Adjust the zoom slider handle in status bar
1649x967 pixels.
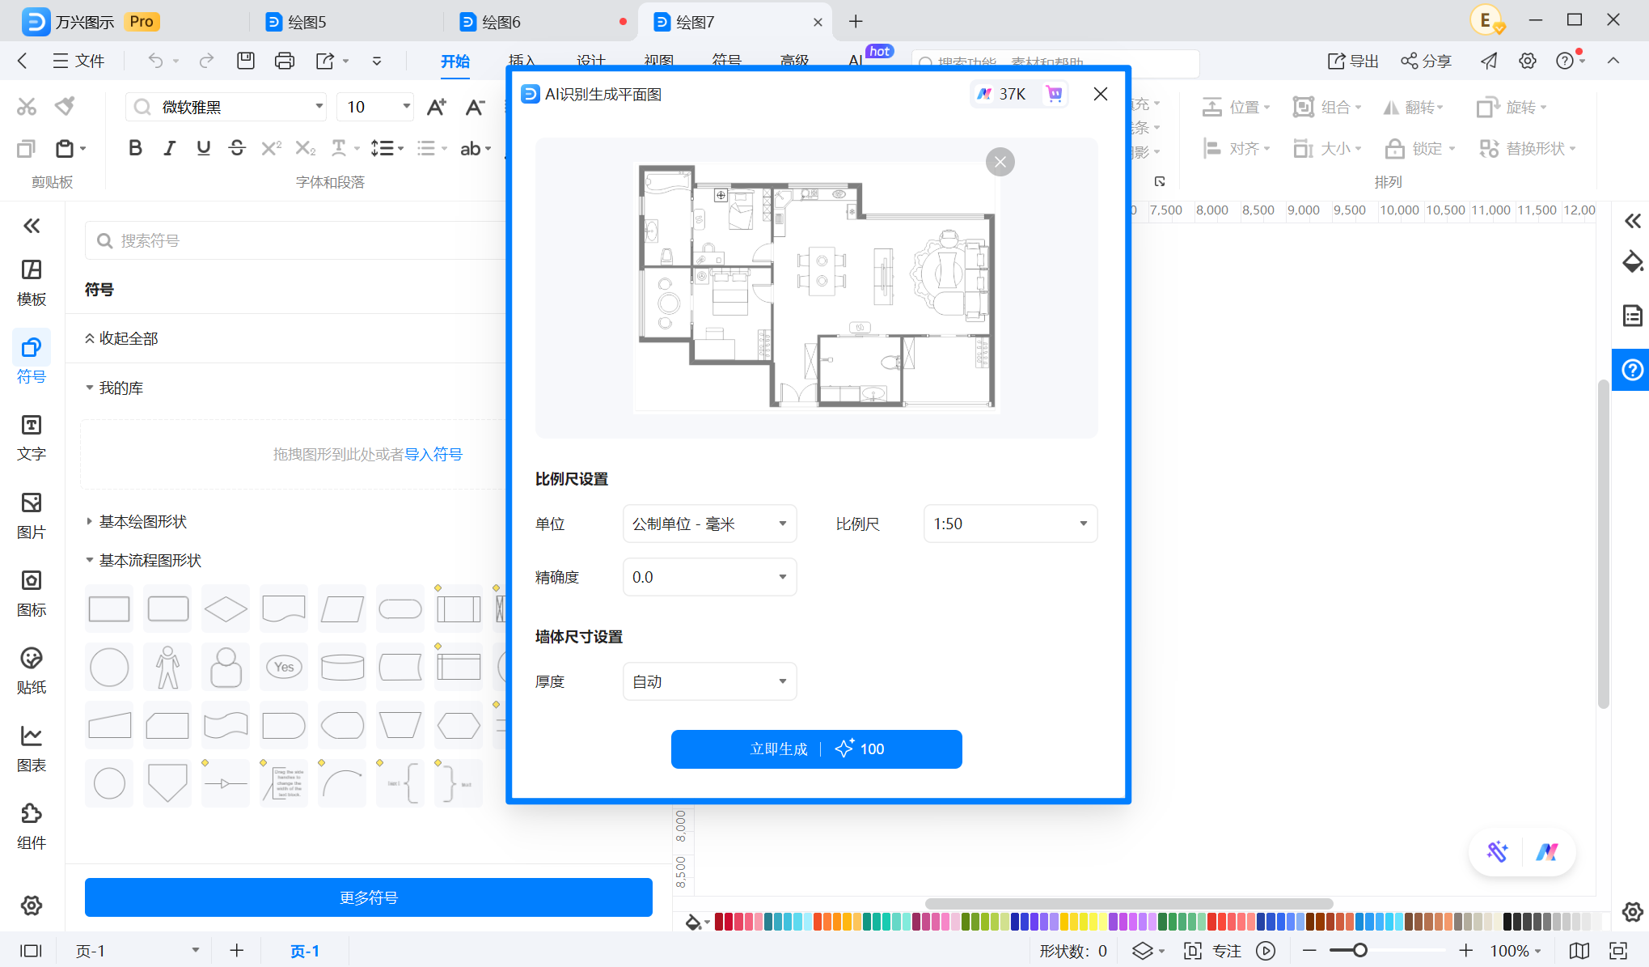point(1360,951)
